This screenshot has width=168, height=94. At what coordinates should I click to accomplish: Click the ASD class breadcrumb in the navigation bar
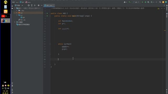coord(22,2)
